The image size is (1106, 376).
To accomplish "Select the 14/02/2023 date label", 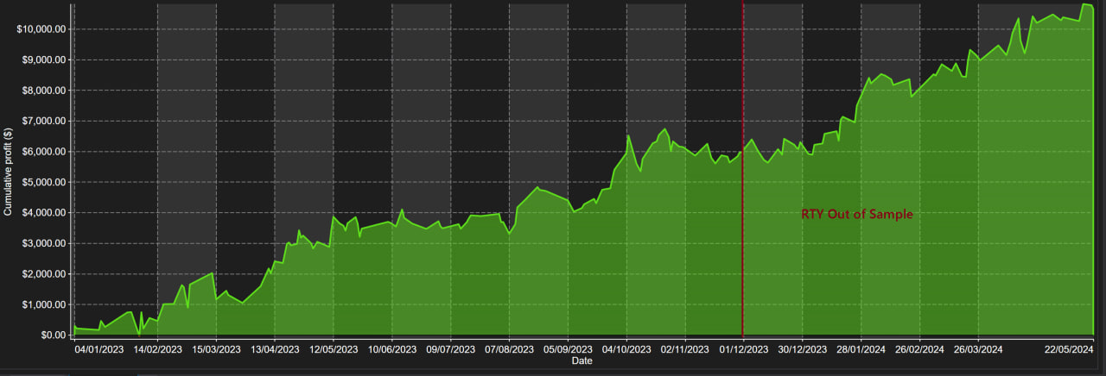I will [x=157, y=350].
